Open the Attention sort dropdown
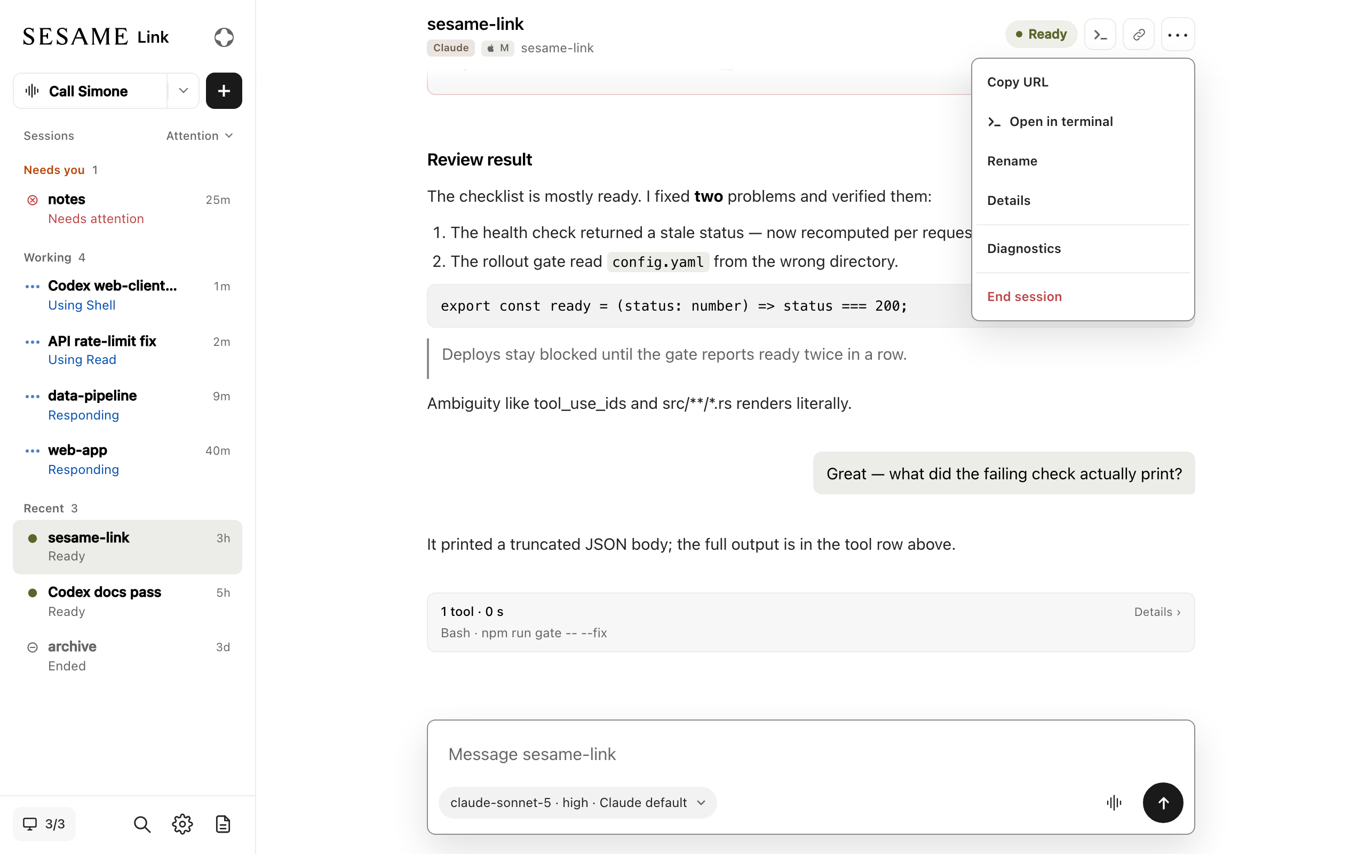 [199, 136]
